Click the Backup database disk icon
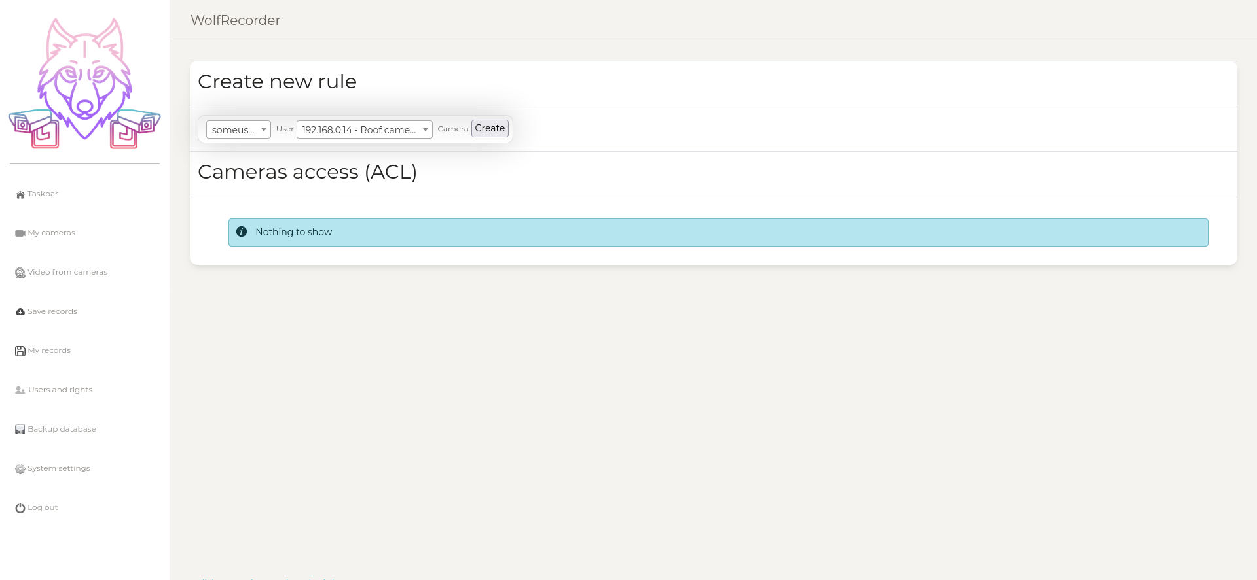This screenshot has width=1257, height=580. [20, 430]
